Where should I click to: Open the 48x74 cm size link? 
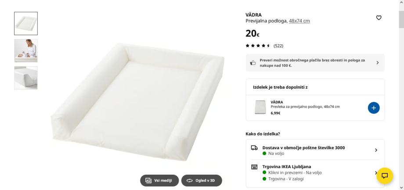pyautogui.click(x=299, y=21)
